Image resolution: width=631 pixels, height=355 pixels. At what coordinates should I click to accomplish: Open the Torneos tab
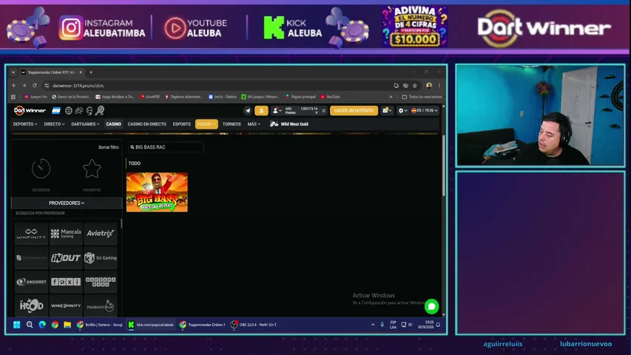click(232, 124)
